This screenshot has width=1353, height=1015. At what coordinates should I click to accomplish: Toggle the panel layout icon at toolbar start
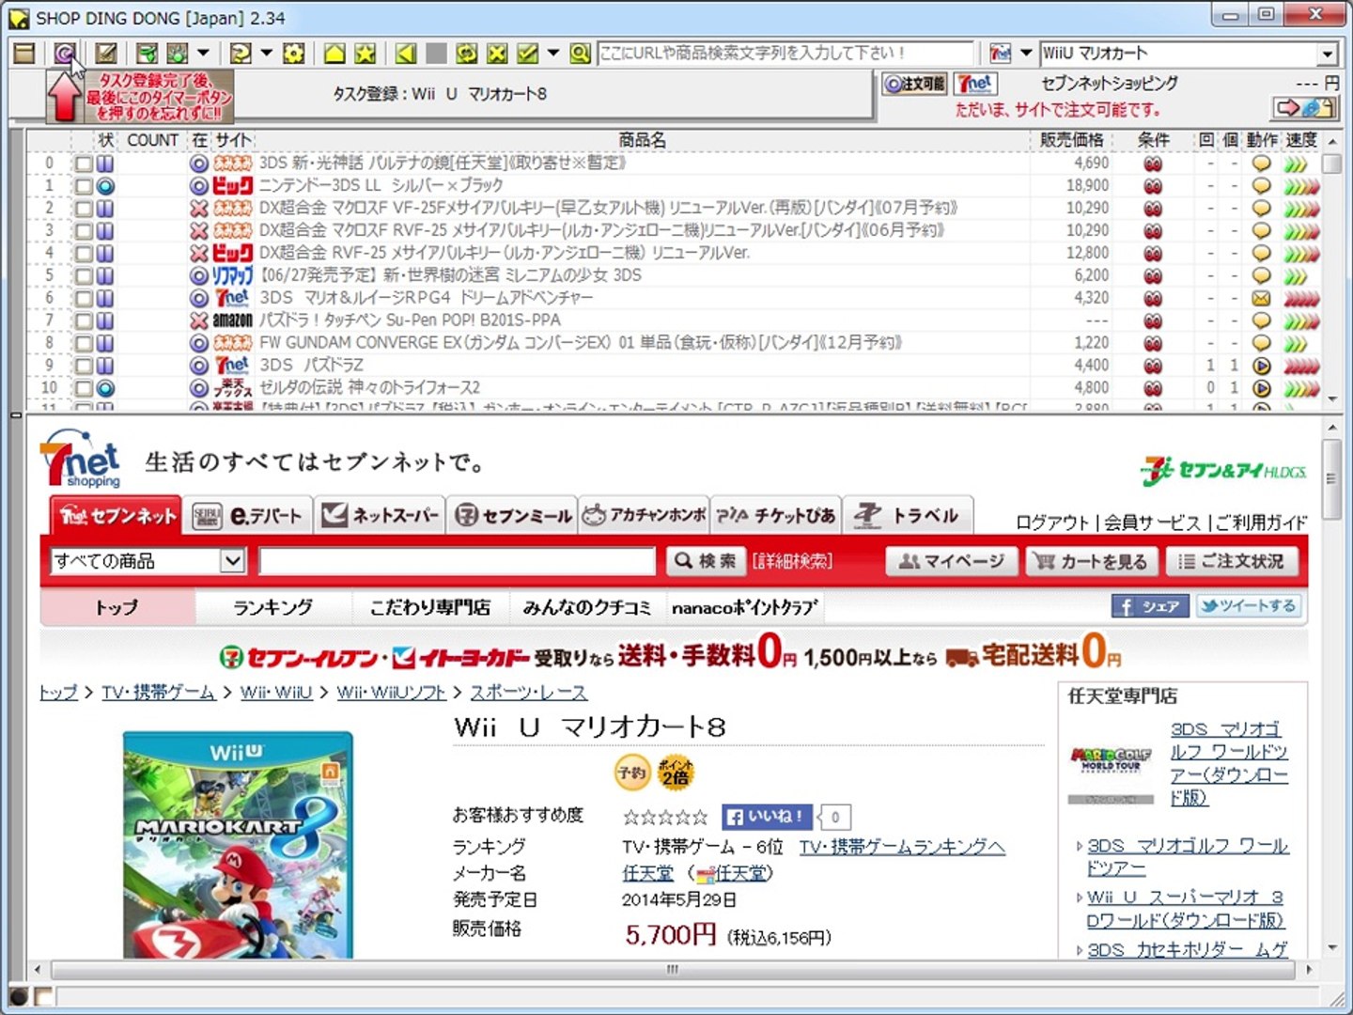click(x=24, y=54)
